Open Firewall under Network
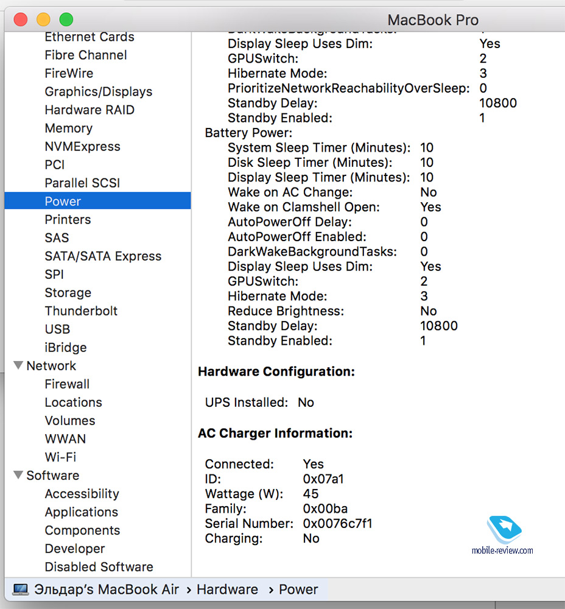565x609 pixels. (67, 384)
